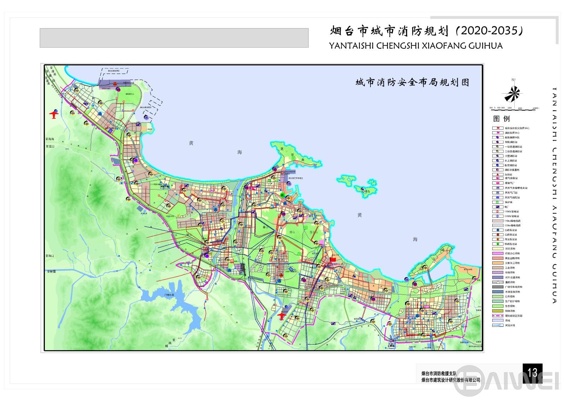Click the green 铁 railway station marker on map
Screen dimensions: 565x401
click(x=282, y=195)
